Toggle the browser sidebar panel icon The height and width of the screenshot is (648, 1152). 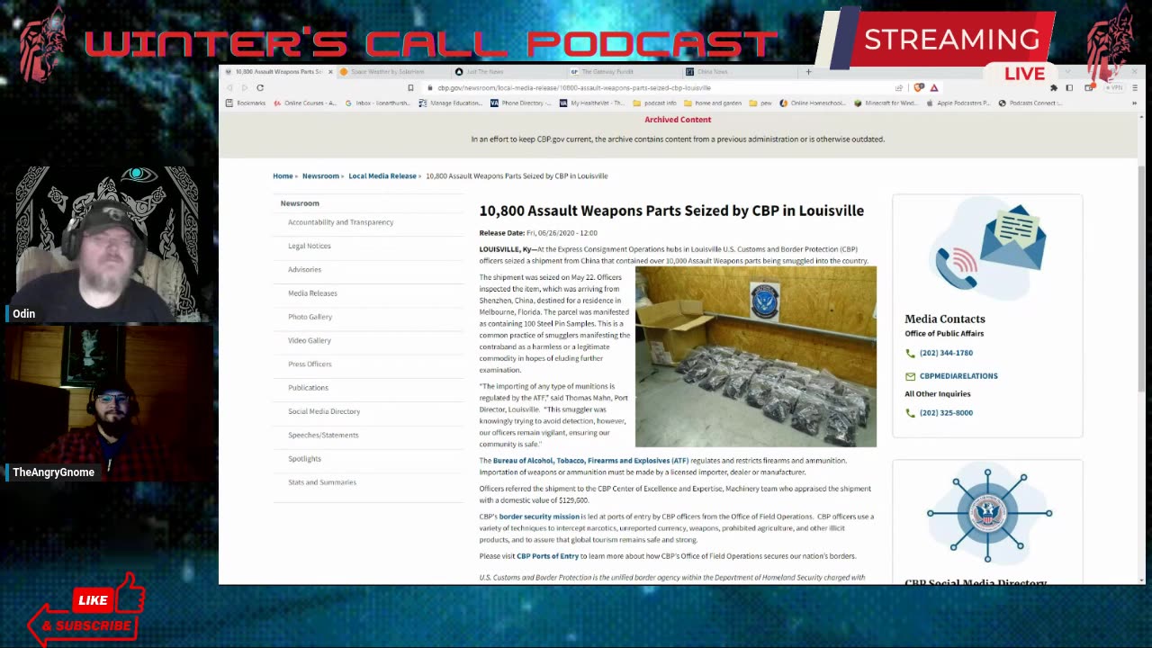pyautogui.click(x=1069, y=87)
